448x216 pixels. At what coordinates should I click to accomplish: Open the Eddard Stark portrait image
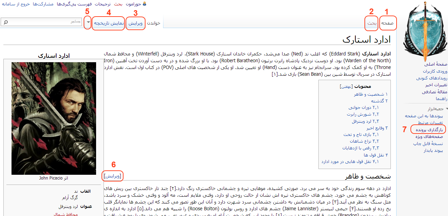tap(54, 118)
